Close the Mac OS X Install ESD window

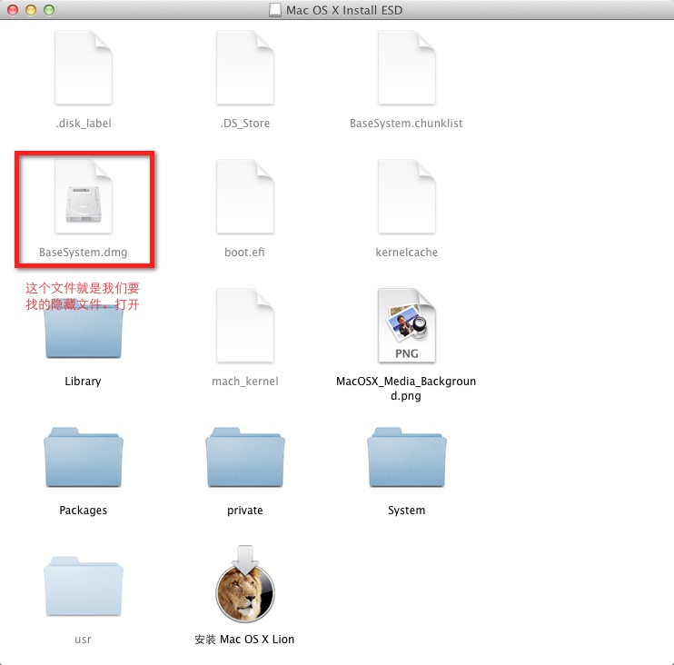point(13,10)
